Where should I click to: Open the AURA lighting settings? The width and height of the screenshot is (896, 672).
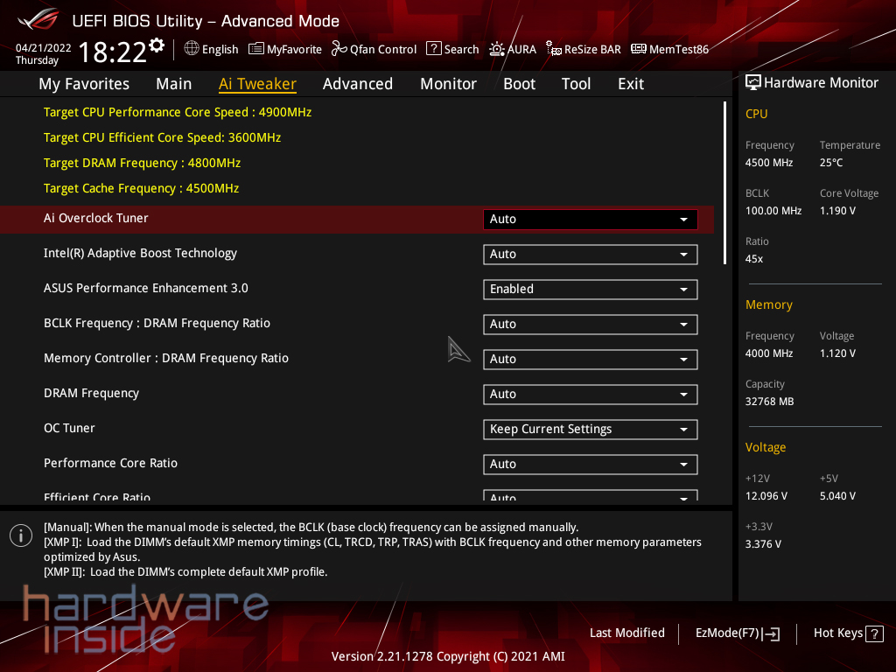(512, 49)
